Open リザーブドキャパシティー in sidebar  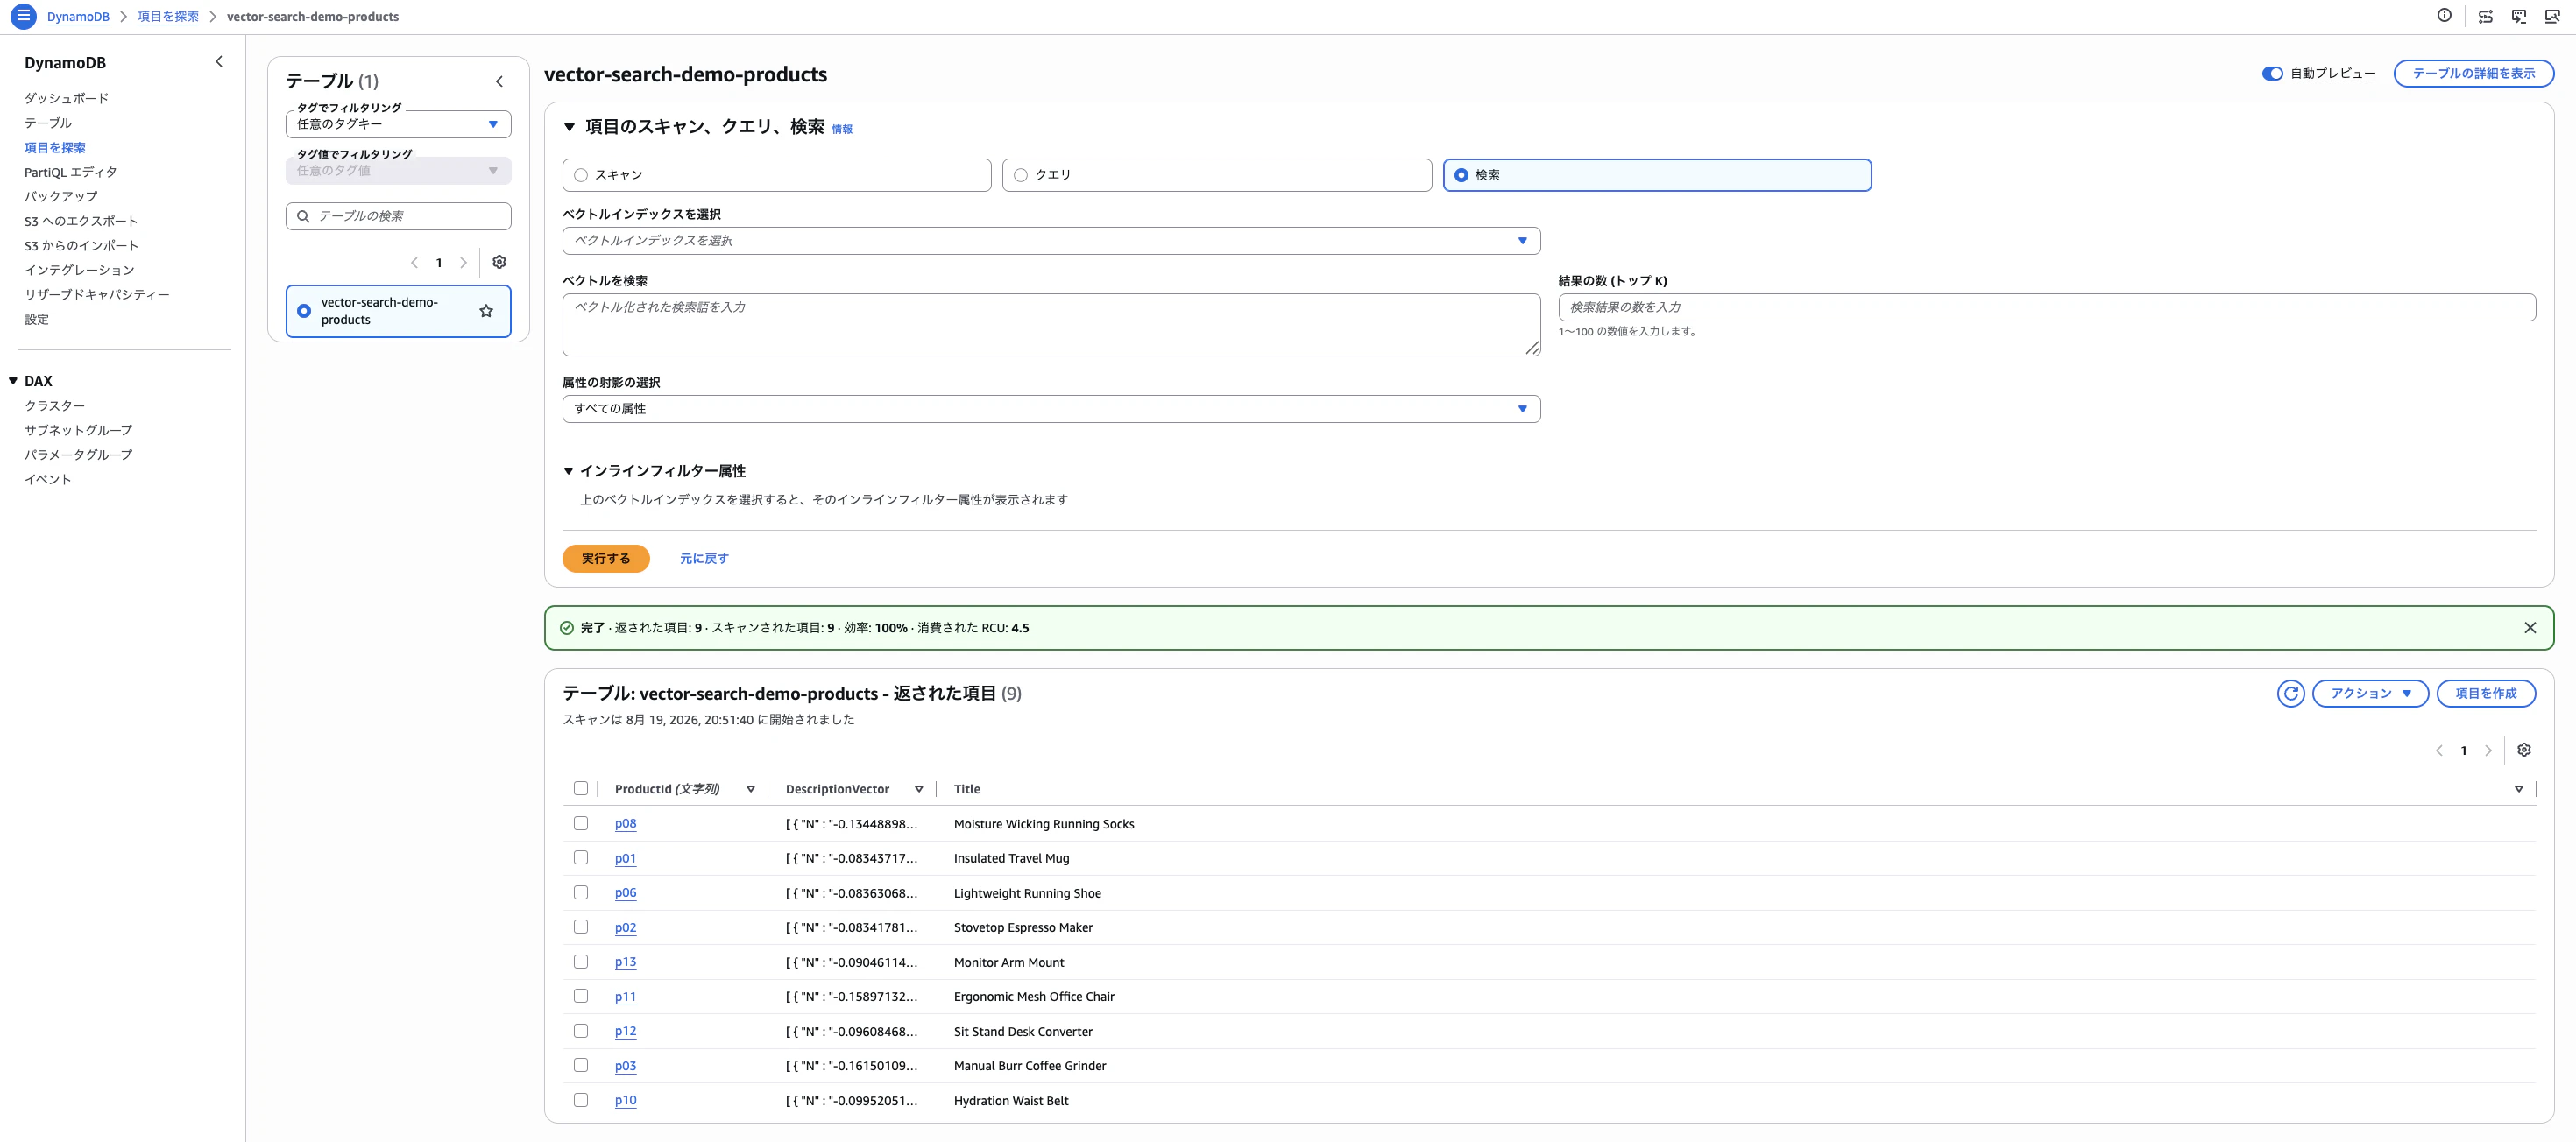tap(97, 295)
